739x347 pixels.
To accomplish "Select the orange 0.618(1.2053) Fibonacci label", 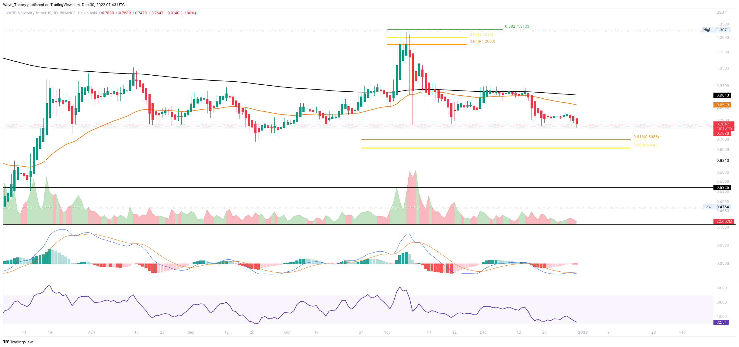I will [482, 41].
